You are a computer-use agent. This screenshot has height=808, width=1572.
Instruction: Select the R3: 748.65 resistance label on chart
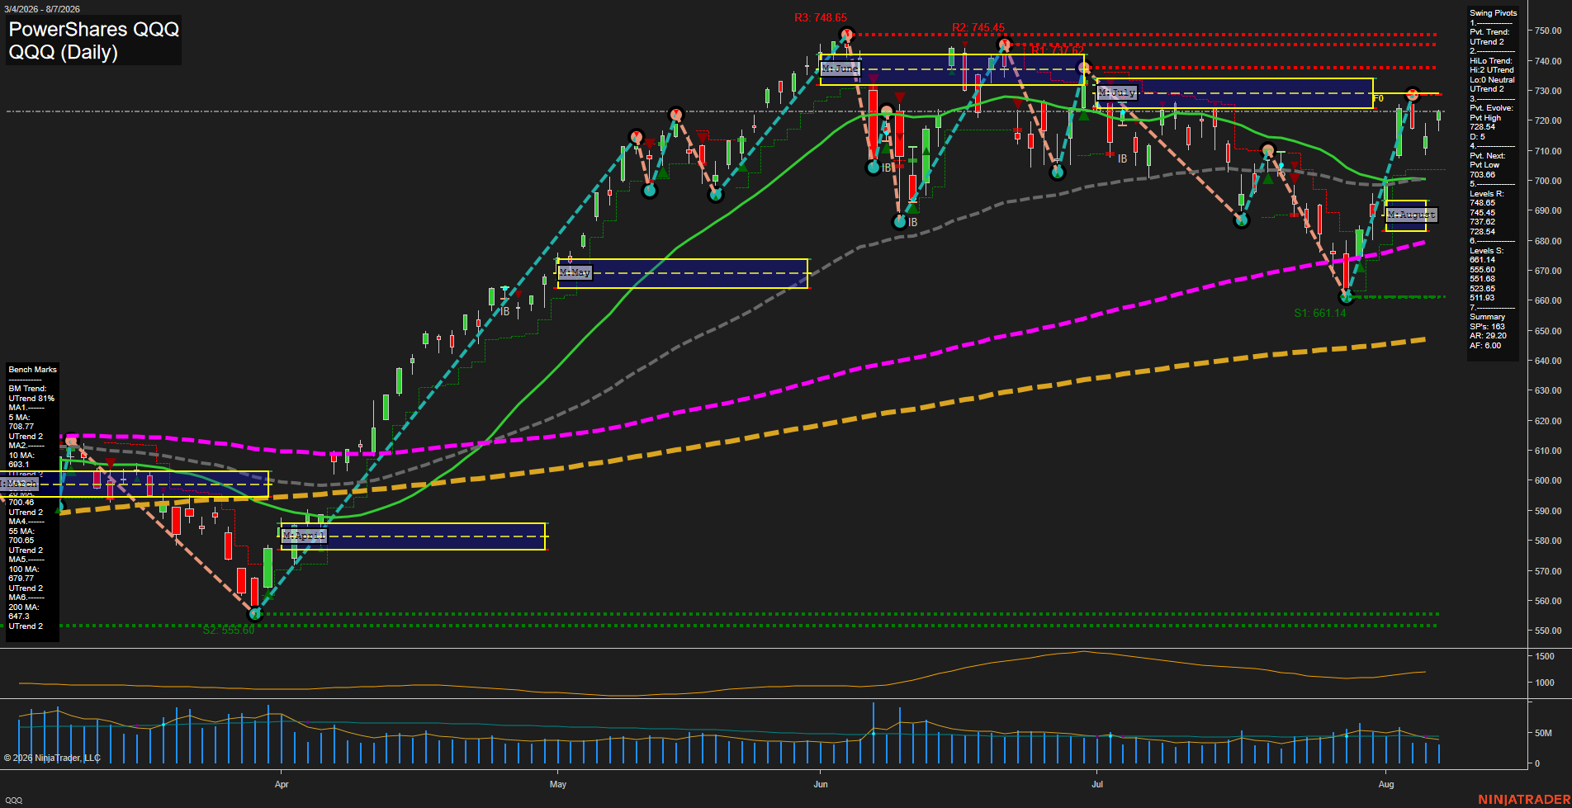(x=821, y=17)
